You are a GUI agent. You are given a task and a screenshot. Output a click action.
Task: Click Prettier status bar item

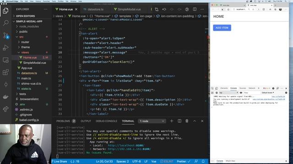tap(184, 161)
